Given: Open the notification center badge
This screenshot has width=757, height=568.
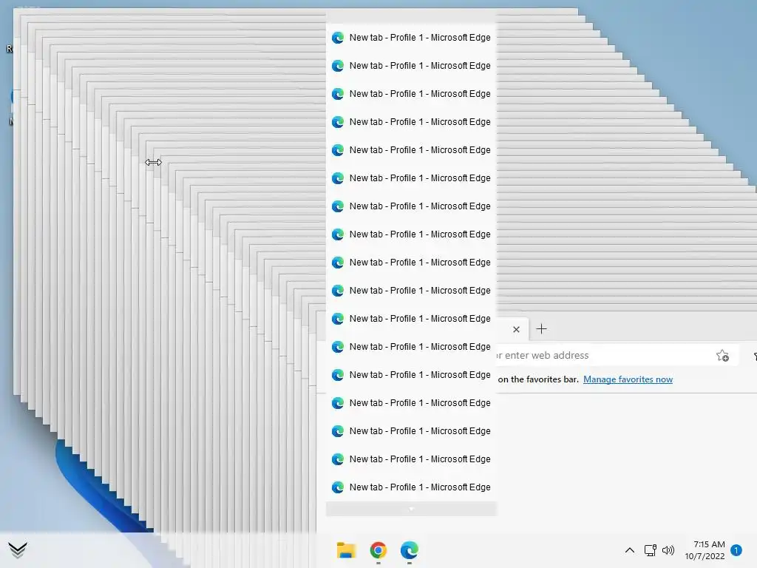Looking at the screenshot, I should pos(736,550).
